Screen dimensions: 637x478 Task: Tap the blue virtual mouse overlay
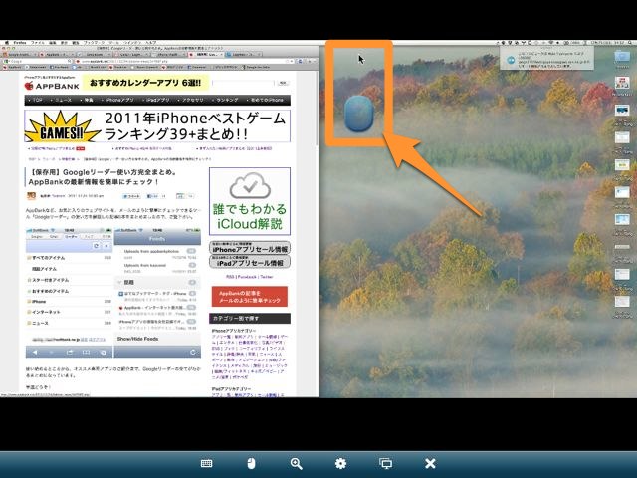tap(358, 114)
